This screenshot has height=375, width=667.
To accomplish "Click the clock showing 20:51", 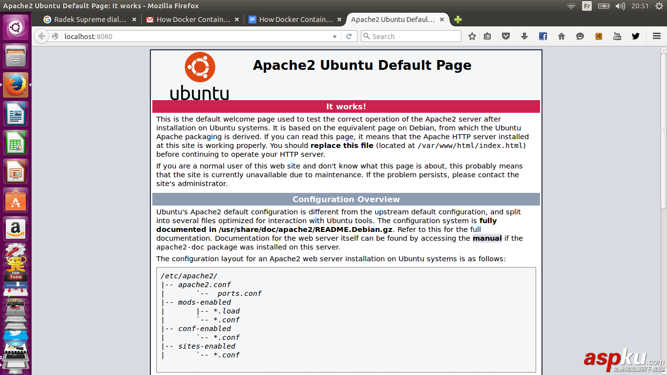I will coord(640,6).
